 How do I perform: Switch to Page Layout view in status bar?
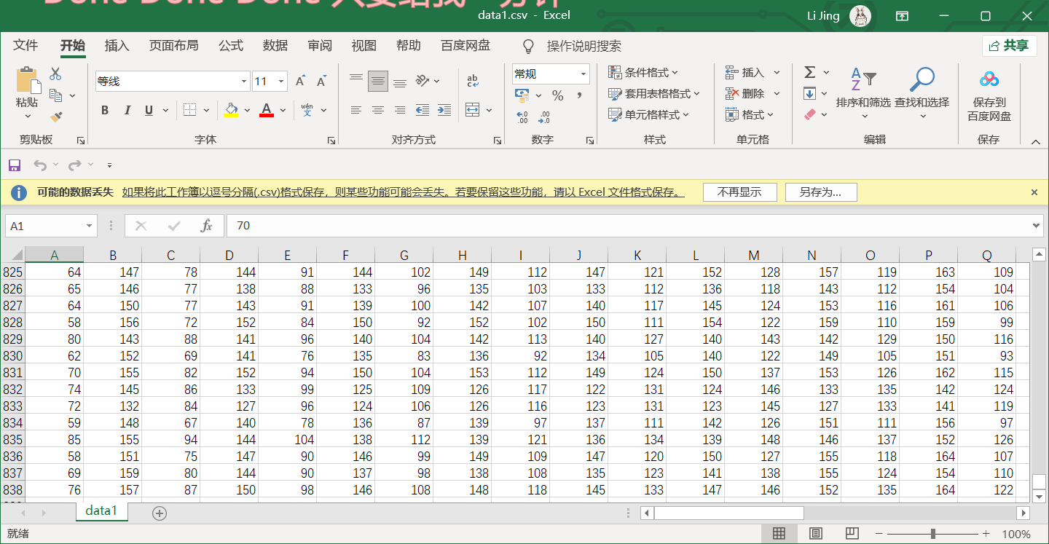tap(816, 534)
